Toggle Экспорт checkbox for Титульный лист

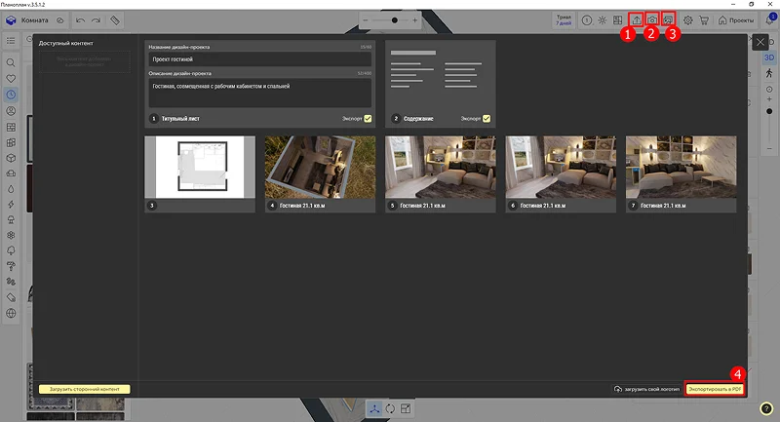click(x=368, y=118)
